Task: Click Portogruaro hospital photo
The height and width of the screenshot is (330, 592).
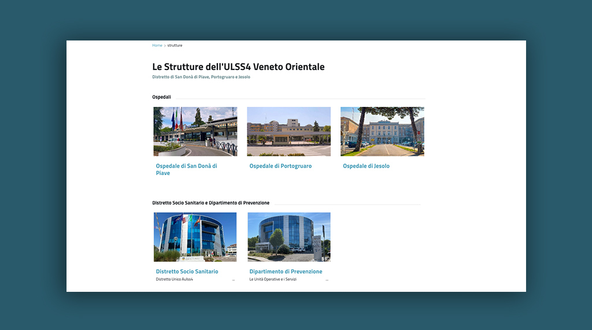Action: point(289,131)
